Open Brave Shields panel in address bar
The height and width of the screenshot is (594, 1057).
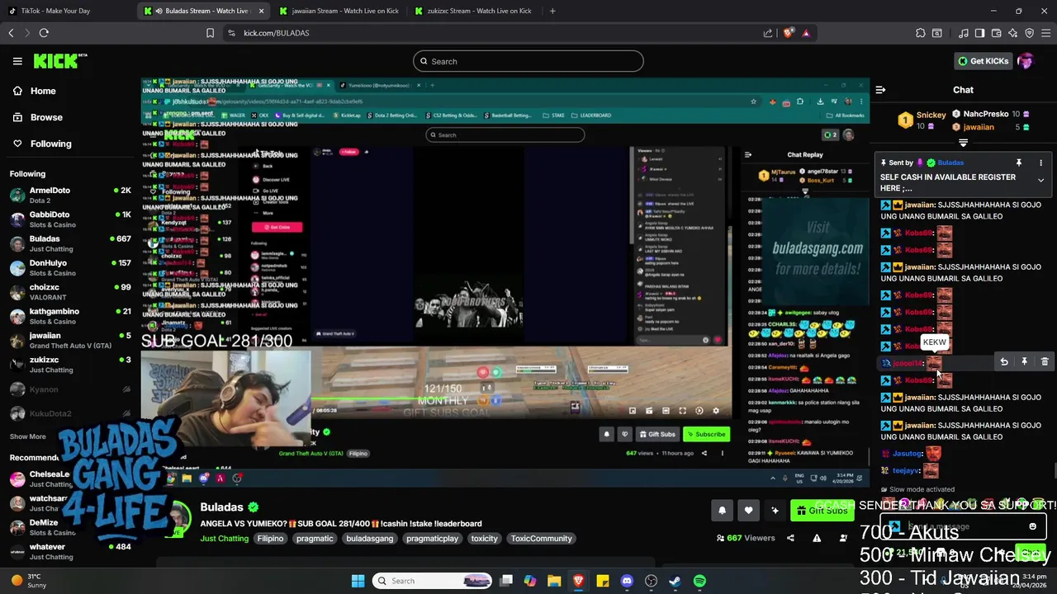789,33
